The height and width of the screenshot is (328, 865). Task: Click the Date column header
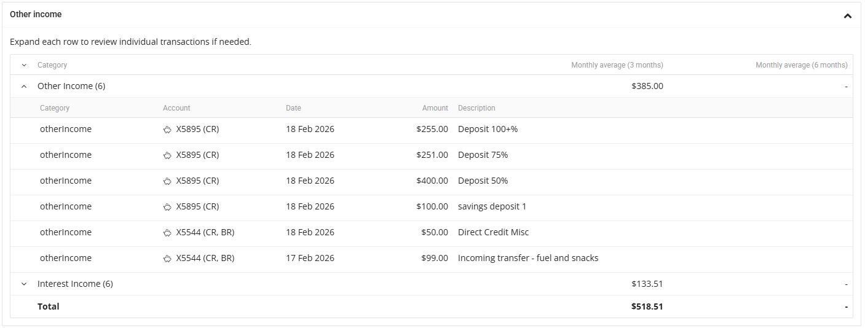tap(293, 108)
